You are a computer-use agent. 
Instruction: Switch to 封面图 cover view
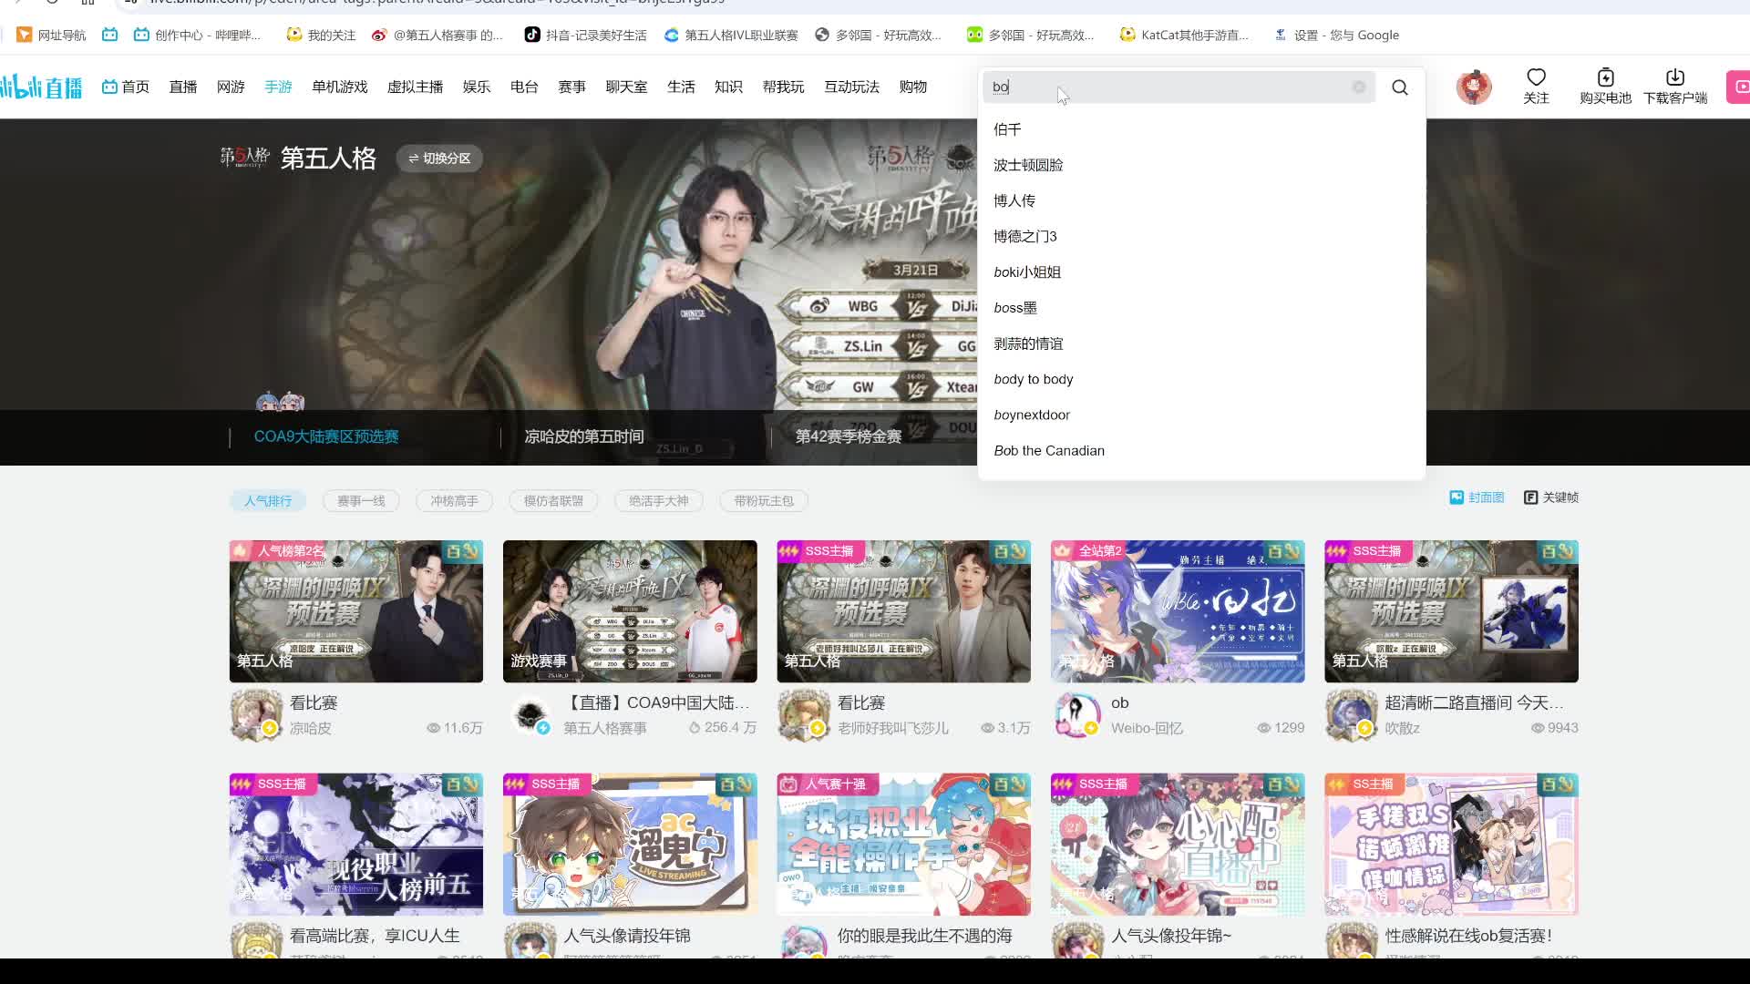point(1477,497)
